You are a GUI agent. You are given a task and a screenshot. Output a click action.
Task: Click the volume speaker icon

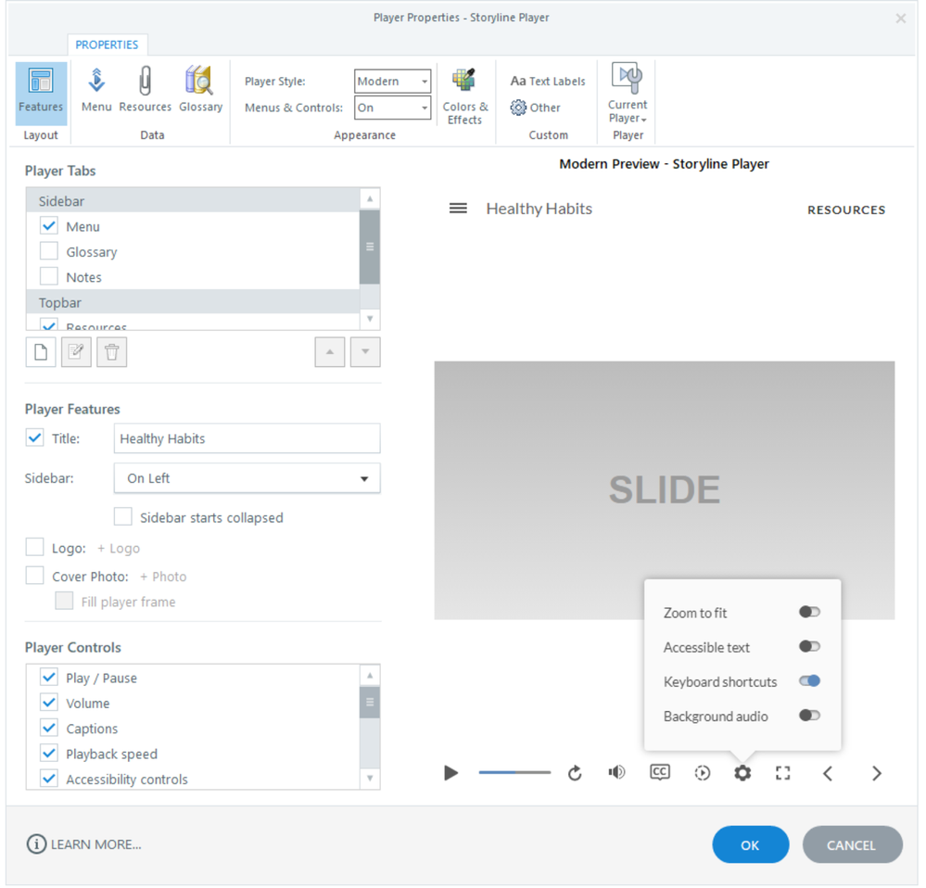pyautogui.click(x=616, y=772)
